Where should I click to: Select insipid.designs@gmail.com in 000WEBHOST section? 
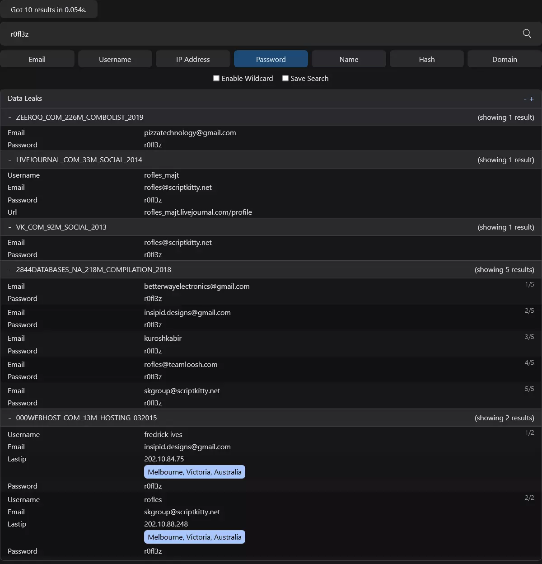pyautogui.click(x=187, y=446)
